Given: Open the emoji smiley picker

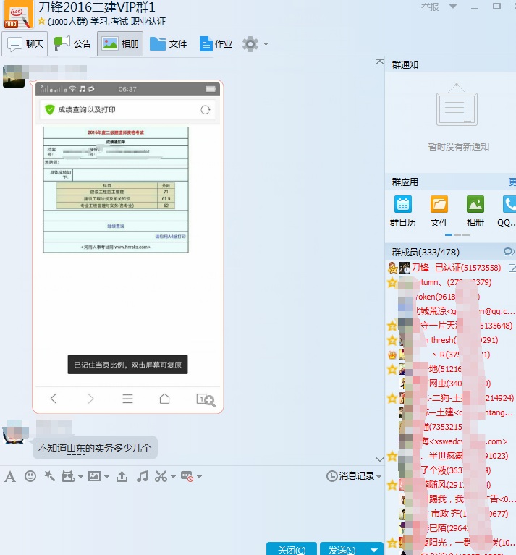Looking at the screenshot, I should tap(30, 476).
